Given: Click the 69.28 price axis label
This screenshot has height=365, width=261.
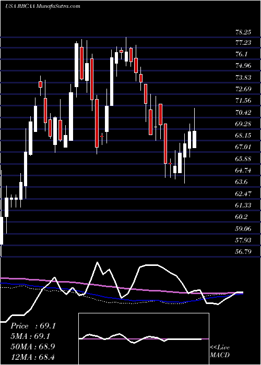Looking at the screenshot, I should pos(244,124).
